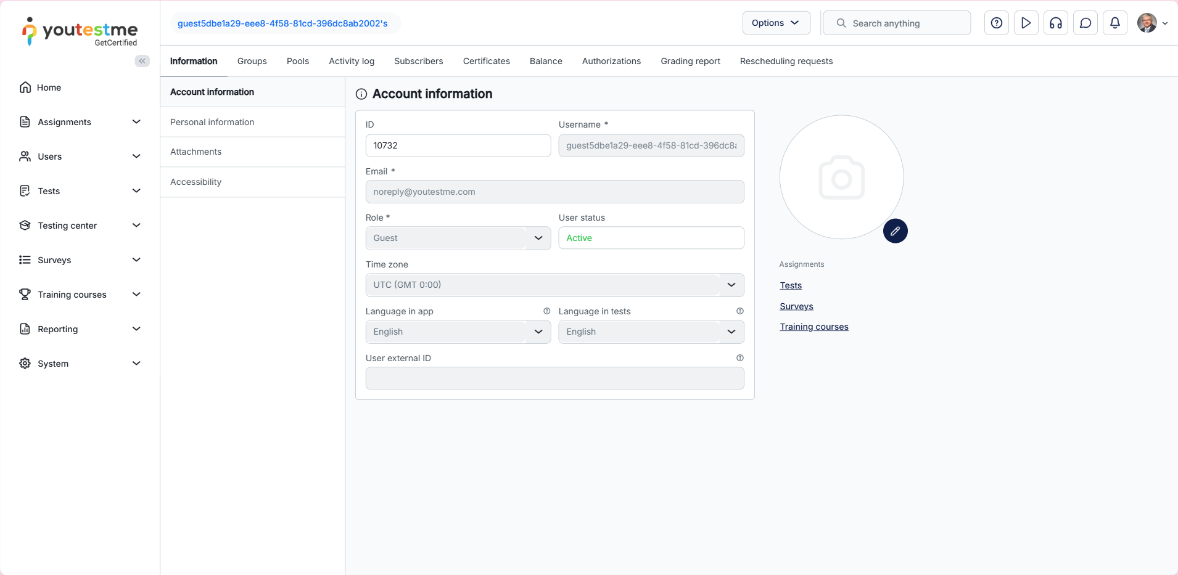Open the Options dropdown
Viewport: 1178px width, 575px height.
[776, 23]
